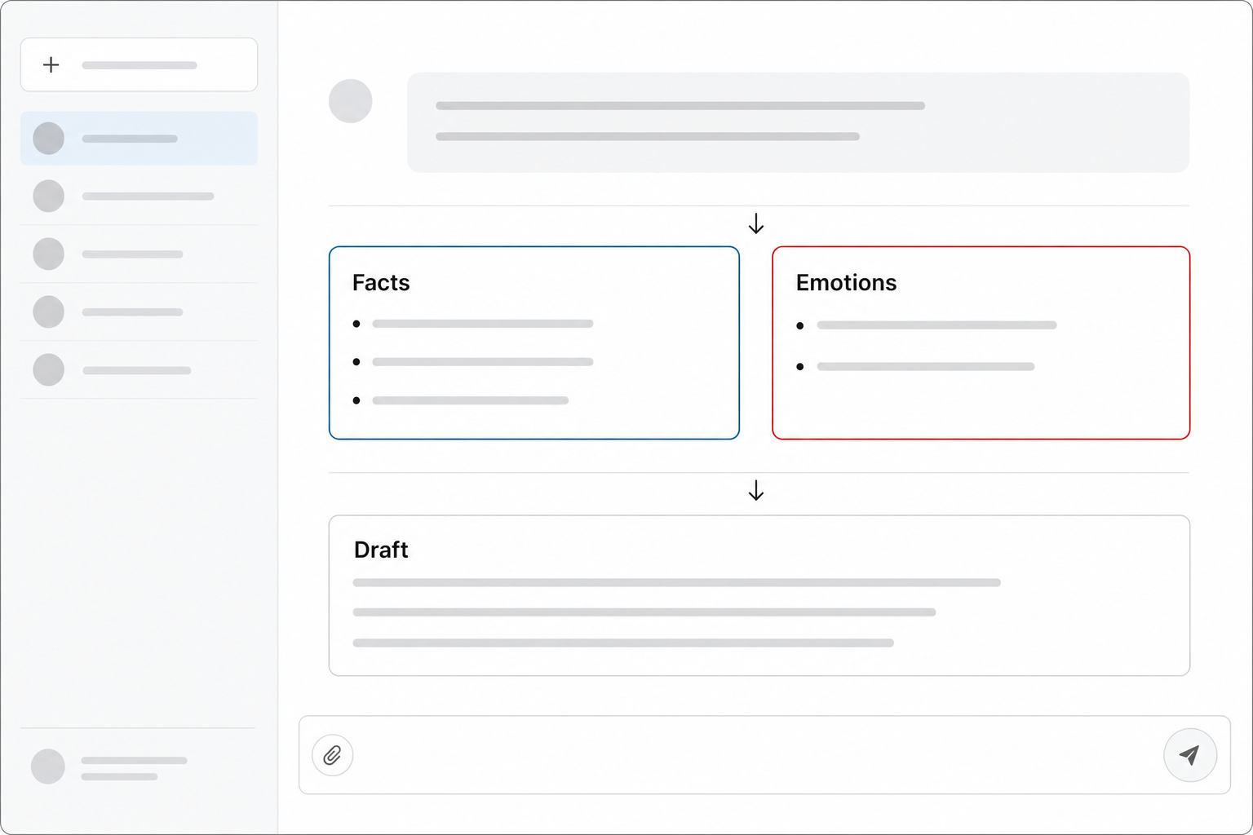Select the Draft card
The width and height of the screenshot is (1253, 835).
(x=759, y=595)
